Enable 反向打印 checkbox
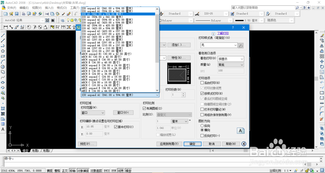325x173 pixels. click(202, 136)
